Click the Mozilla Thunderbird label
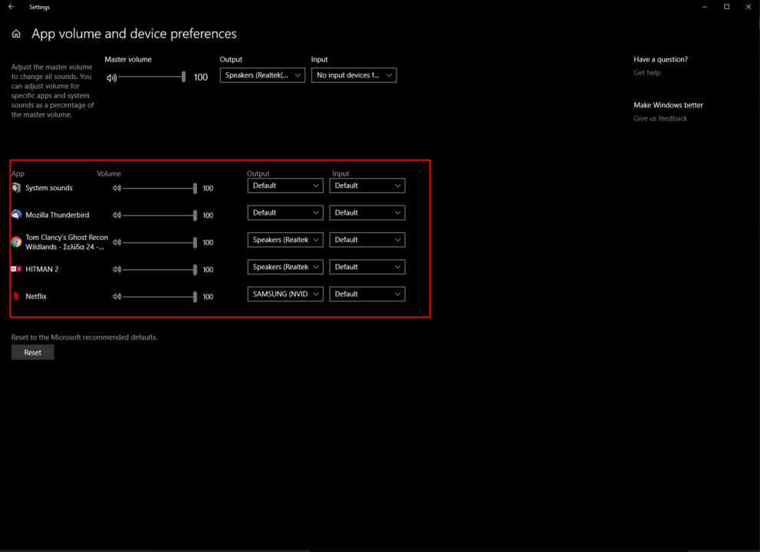The width and height of the screenshot is (760, 552). click(58, 215)
